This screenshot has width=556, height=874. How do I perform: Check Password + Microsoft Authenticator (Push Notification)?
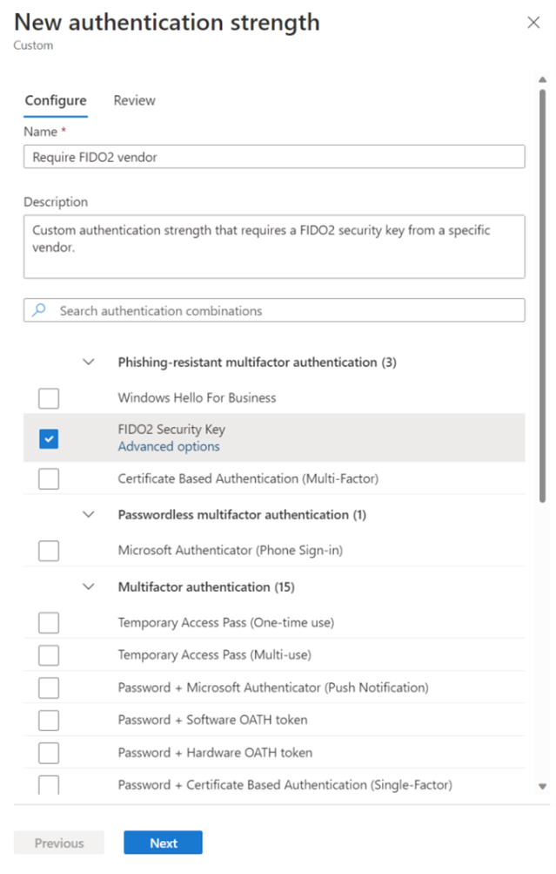(49, 688)
